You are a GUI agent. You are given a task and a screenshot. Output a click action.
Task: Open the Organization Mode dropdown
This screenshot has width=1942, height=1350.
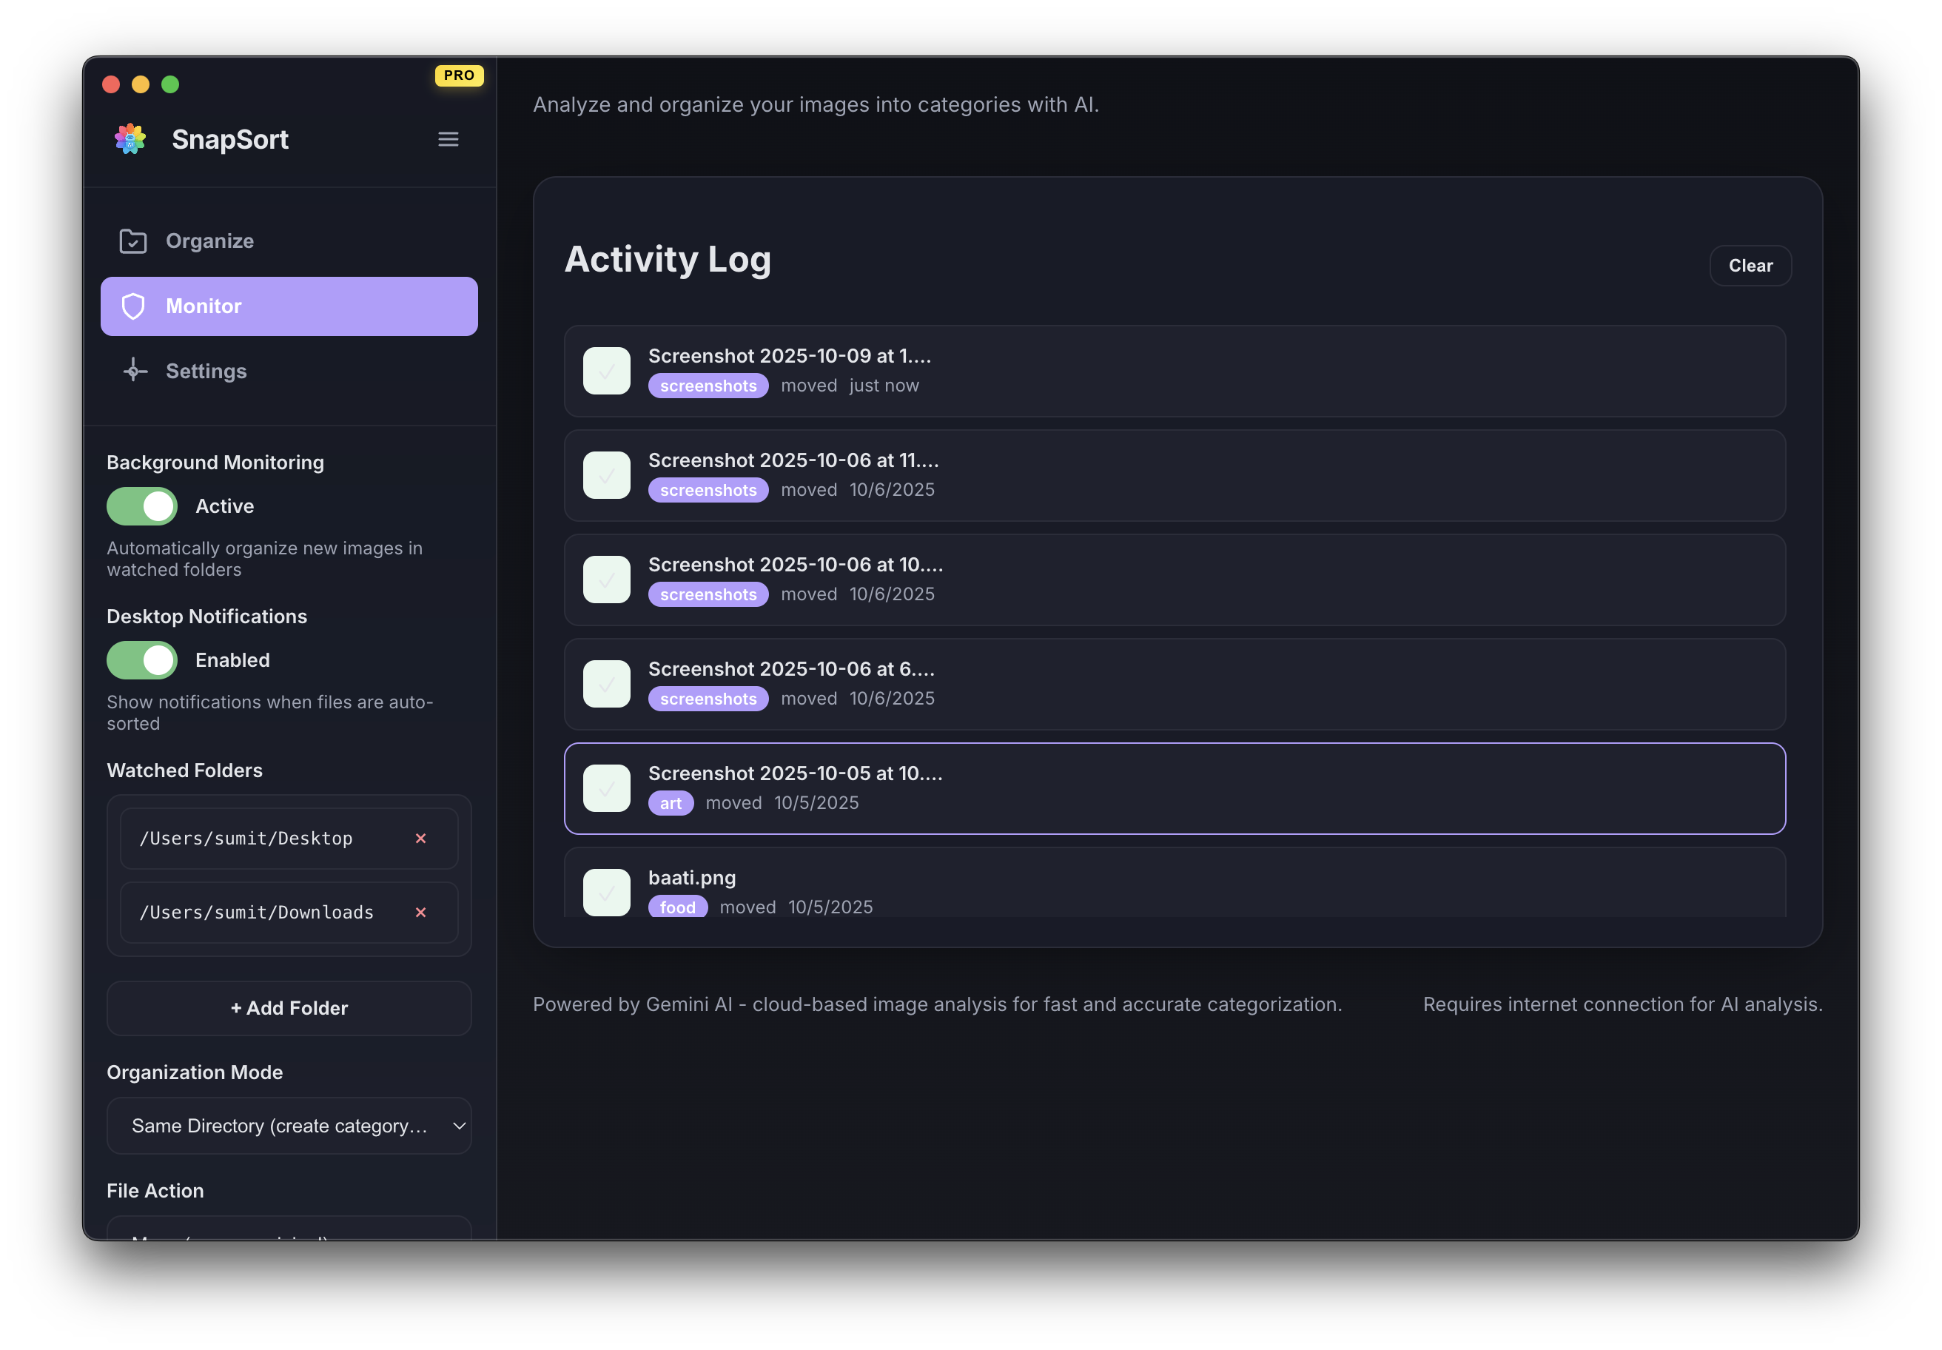(x=289, y=1126)
